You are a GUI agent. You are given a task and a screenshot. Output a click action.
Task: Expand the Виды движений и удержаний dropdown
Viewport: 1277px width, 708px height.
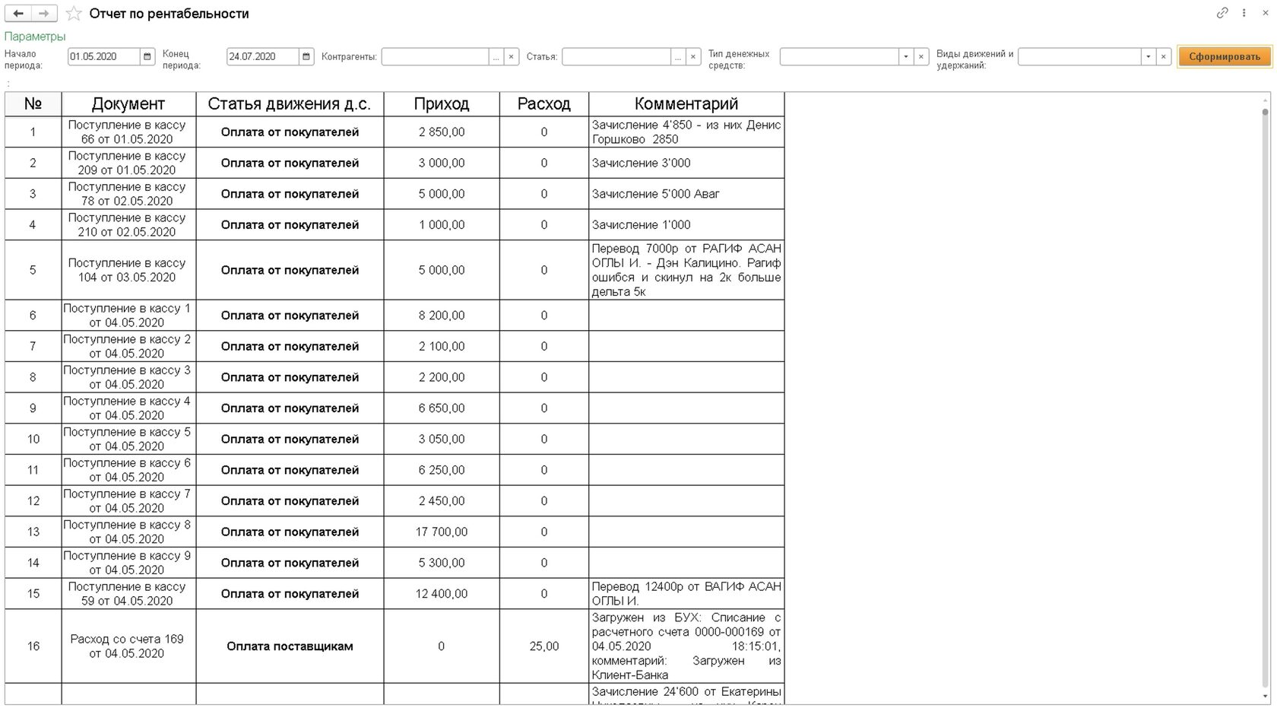(x=1149, y=56)
